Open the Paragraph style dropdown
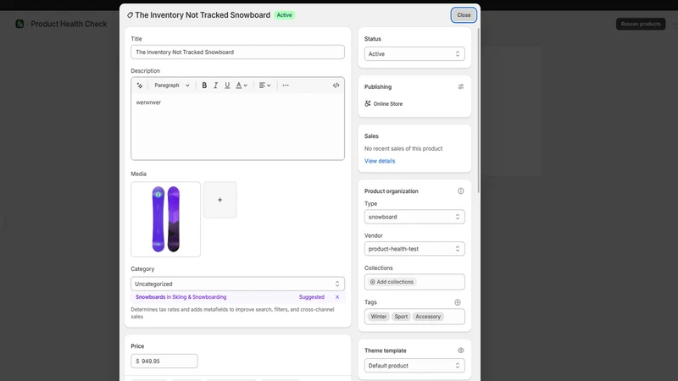The image size is (678, 381). point(172,86)
